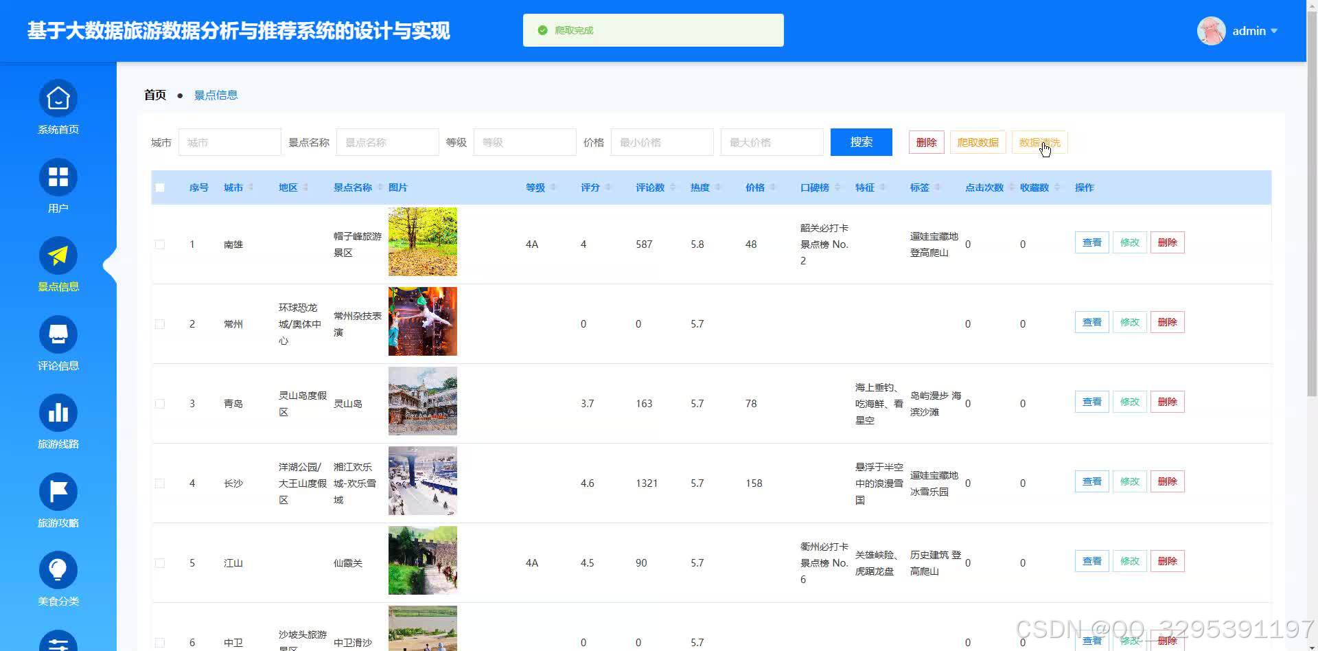Focus the 城市 filter input

(x=230, y=142)
